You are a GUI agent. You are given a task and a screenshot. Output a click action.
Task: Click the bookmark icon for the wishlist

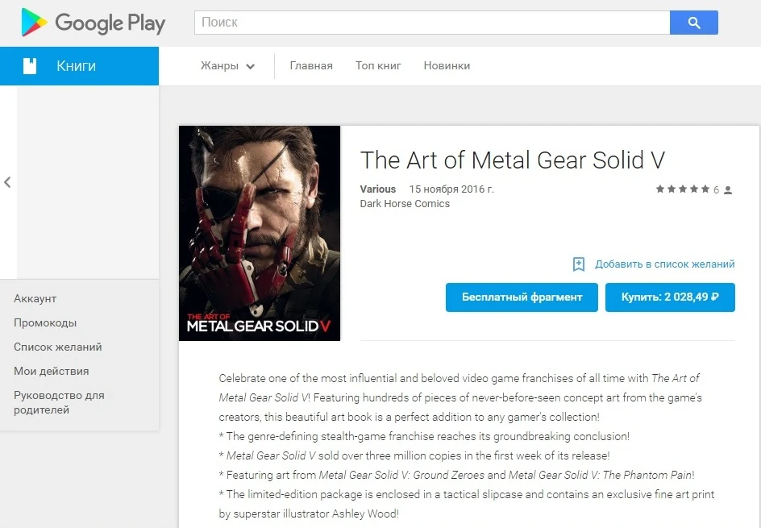point(578,264)
